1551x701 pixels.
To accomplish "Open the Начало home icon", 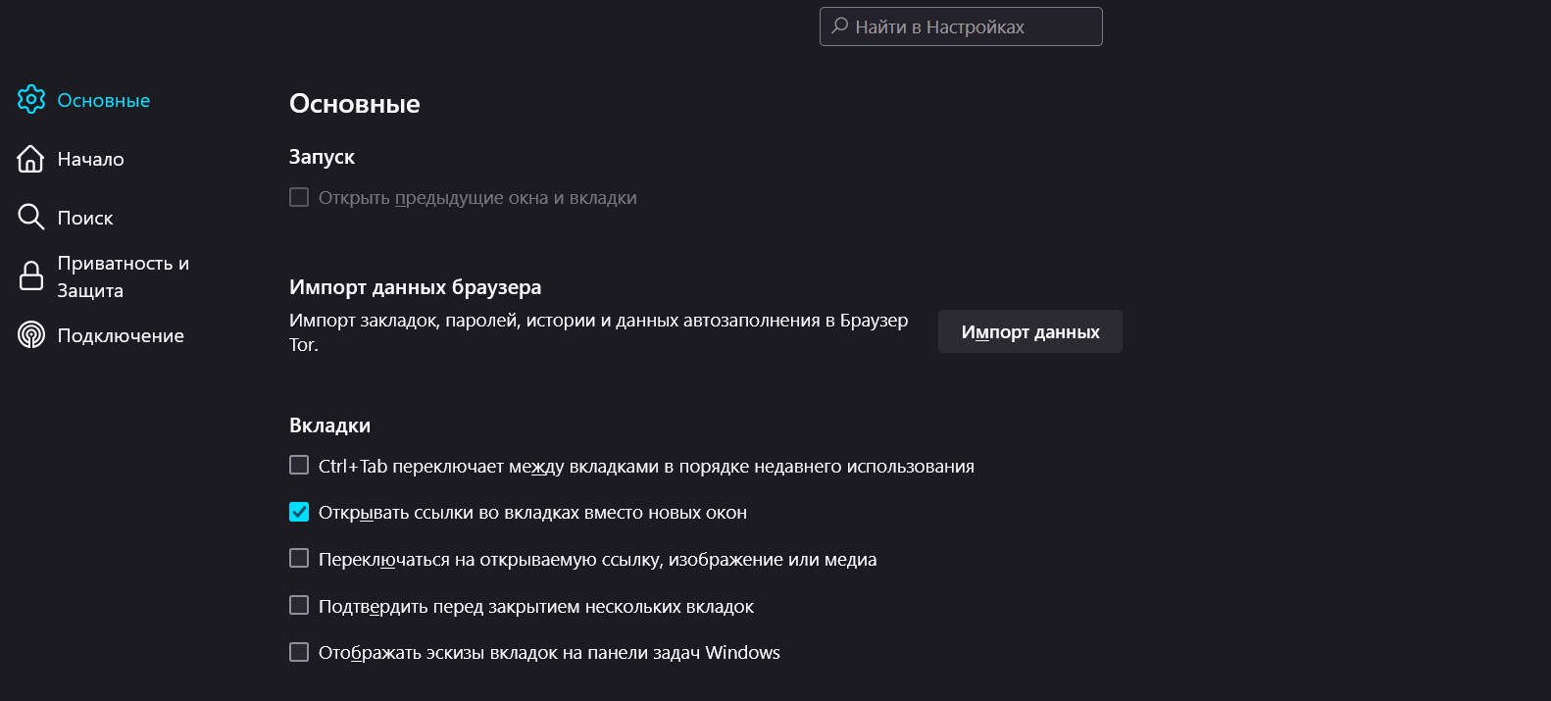I will tap(31, 159).
